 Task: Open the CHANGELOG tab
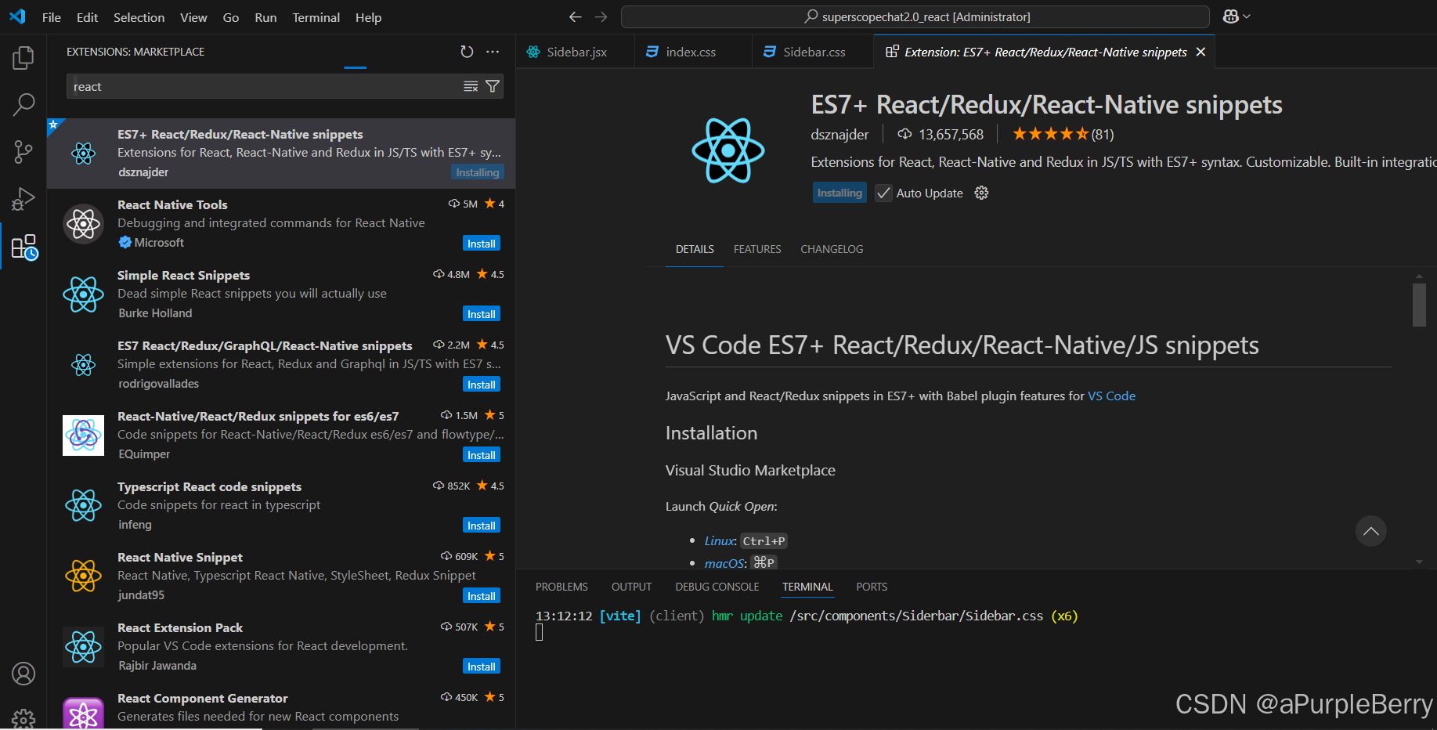click(832, 249)
